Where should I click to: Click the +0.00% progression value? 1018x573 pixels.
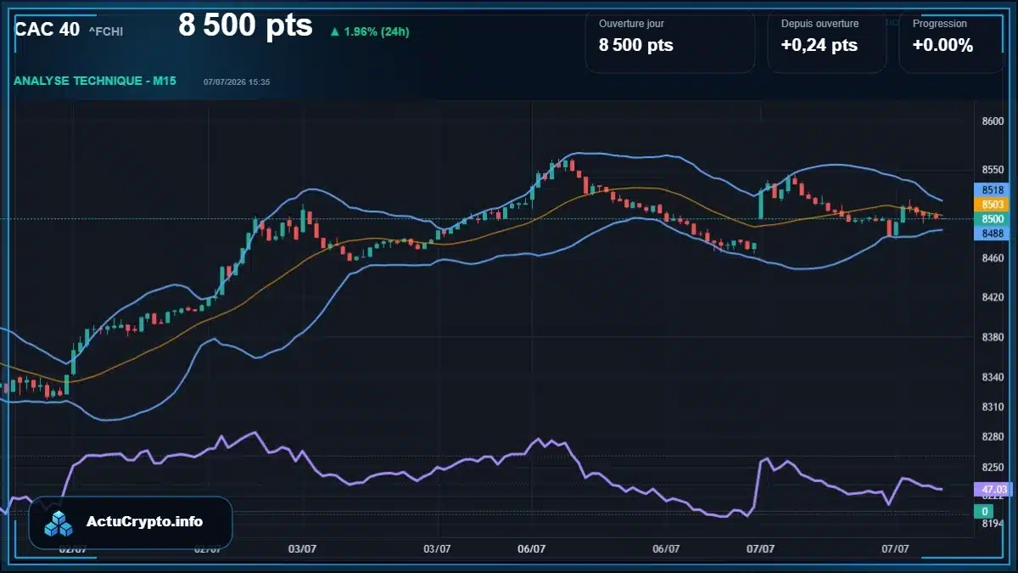pyautogui.click(x=942, y=46)
